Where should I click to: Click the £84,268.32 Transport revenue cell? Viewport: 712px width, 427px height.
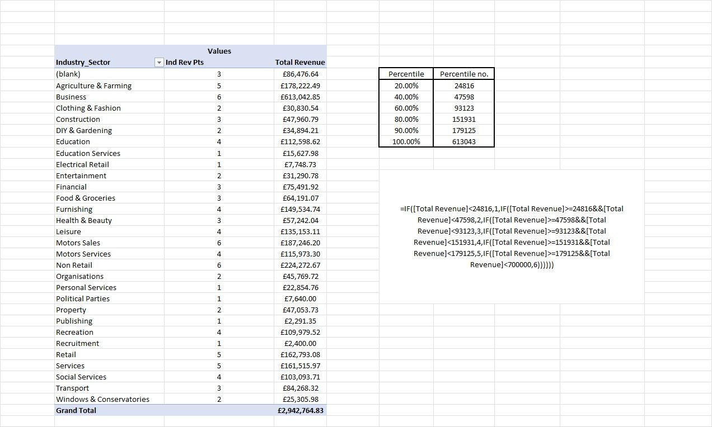coord(300,388)
